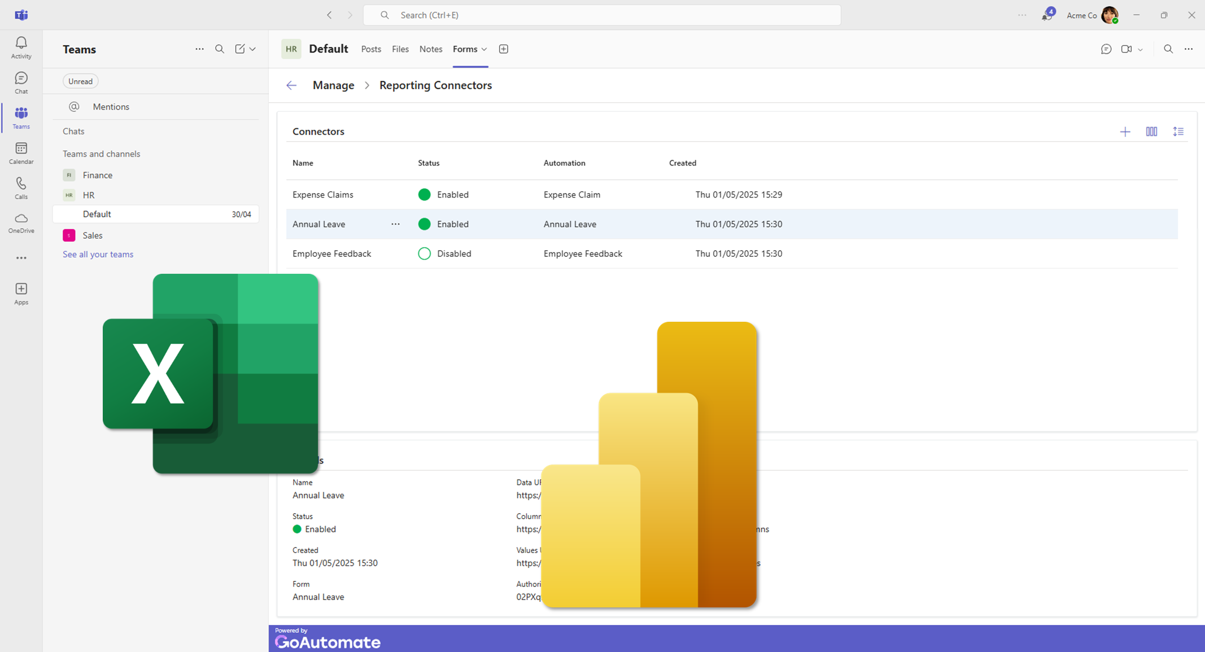Expand the meet now dropdown arrow
This screenshot has width=1205, height=652.
tap(1140, 50)
